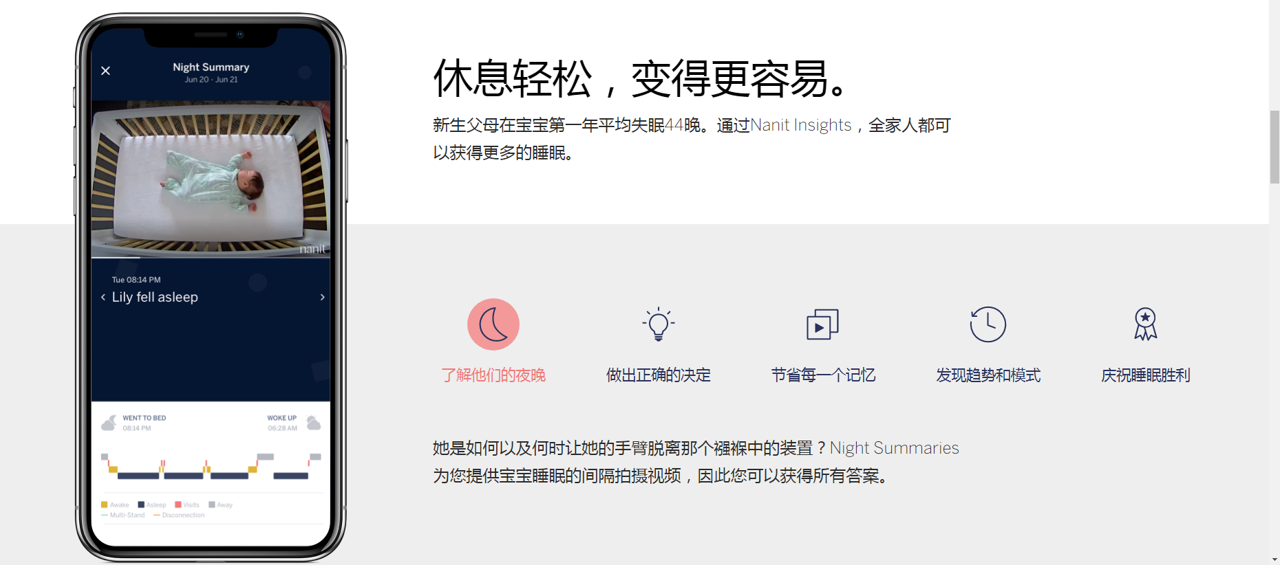Image resolution: width=1280 pixels, height=565 pixels.
Task: Click the baby crib video thumbnail
Action: point(211,179)
